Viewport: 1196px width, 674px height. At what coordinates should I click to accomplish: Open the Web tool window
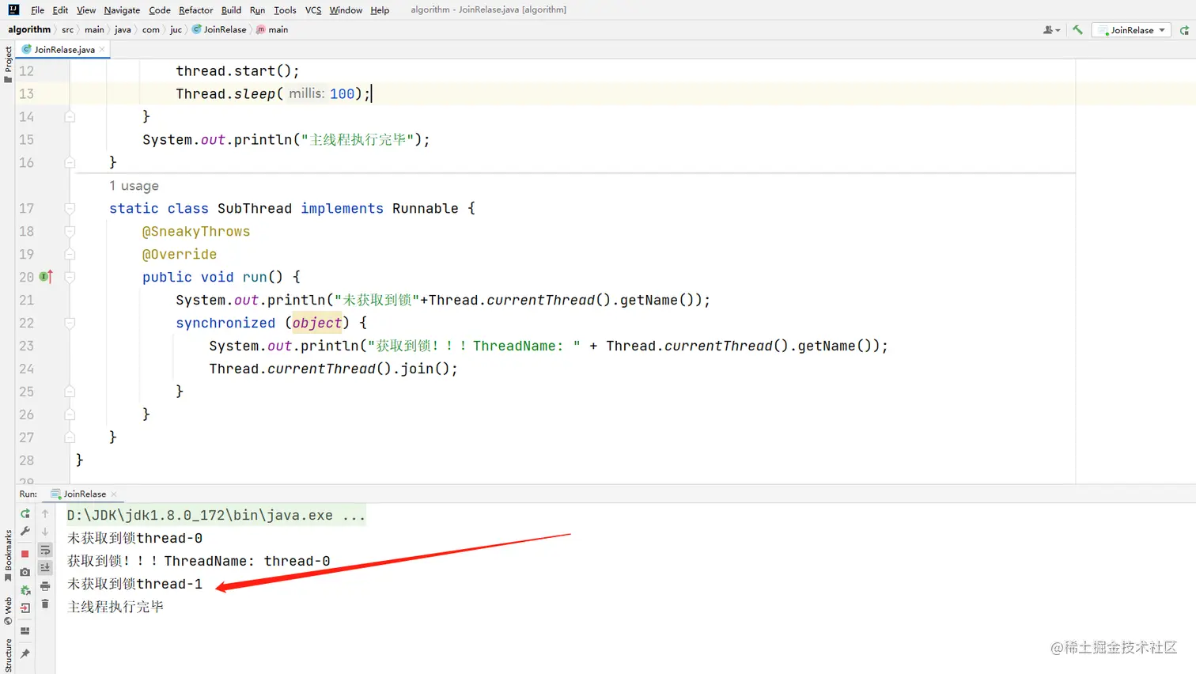(x=8, y=611)
